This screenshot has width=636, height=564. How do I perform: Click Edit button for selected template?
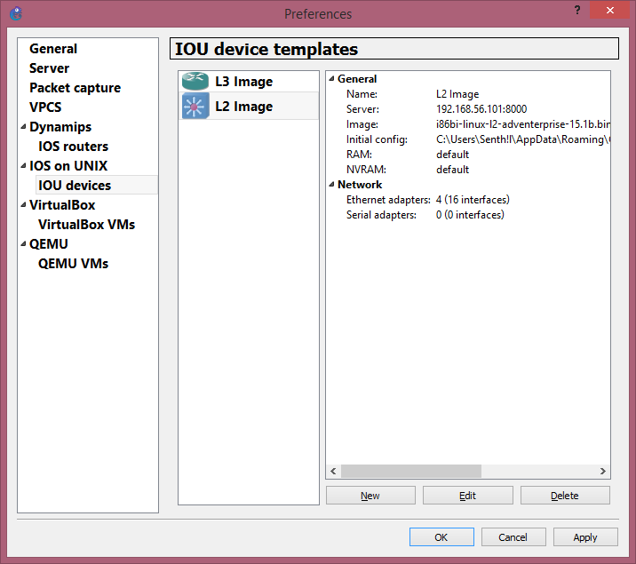pos(467,496)
